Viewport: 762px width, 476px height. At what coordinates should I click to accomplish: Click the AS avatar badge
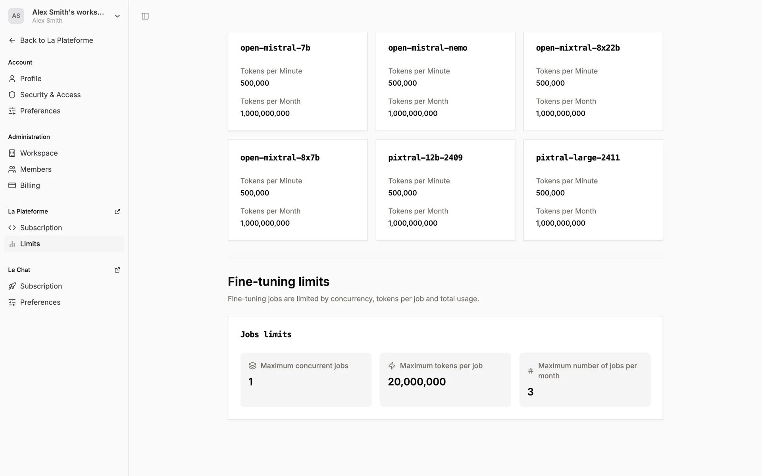pyautogui.click(x=16, y=16)
